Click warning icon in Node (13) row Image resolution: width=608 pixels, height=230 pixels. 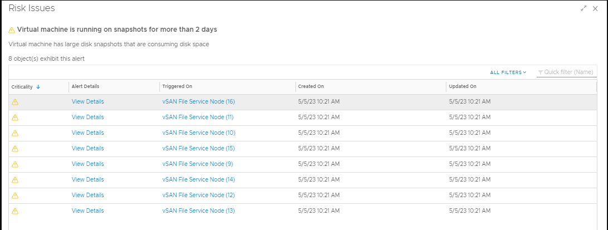(x=15, y=211)
